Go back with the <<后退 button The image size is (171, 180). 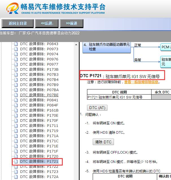click(x=47, y=23)
